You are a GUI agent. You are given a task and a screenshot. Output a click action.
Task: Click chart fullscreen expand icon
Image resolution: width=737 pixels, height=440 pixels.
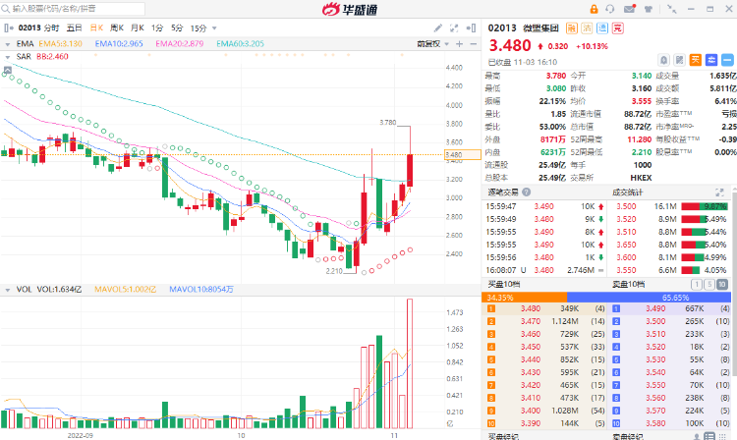[x=454, y=28]
